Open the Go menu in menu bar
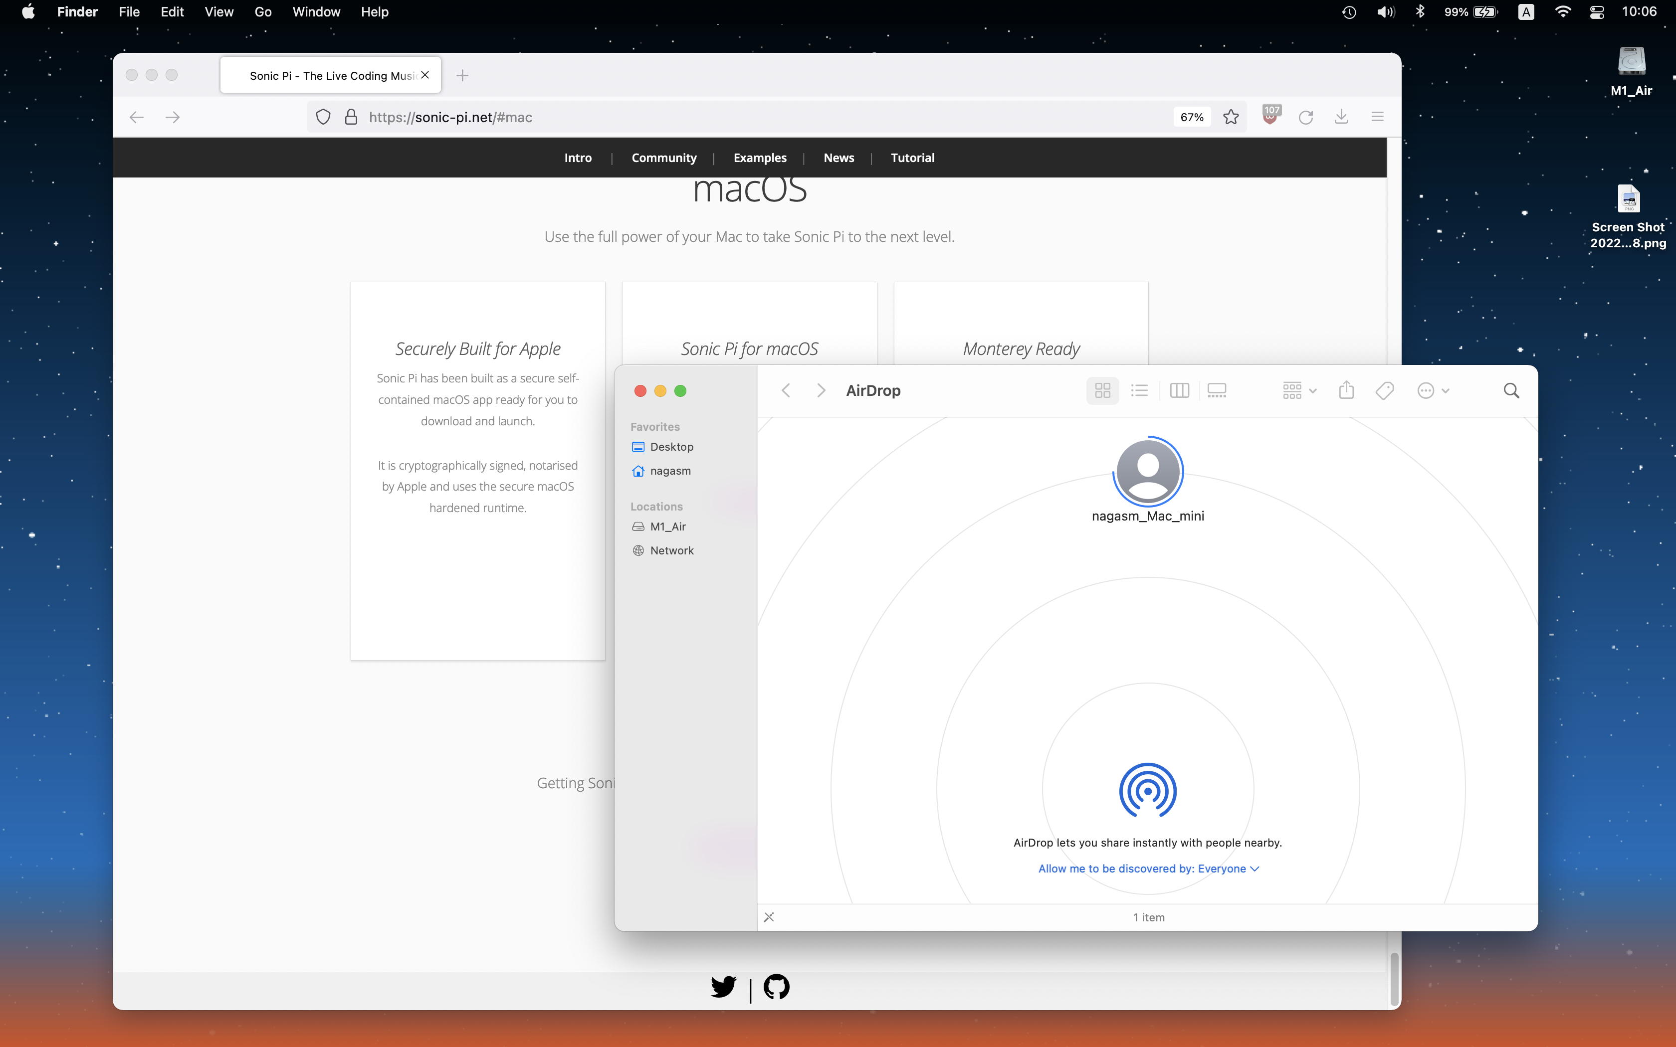Image resolution: width=1676 pixels, height=1047 pixels. coord(262,12)
